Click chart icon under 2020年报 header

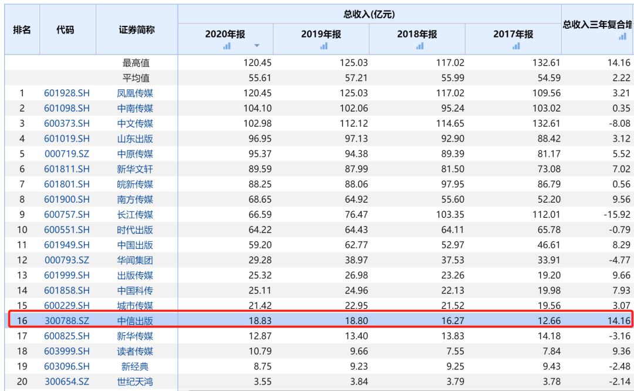227,46
